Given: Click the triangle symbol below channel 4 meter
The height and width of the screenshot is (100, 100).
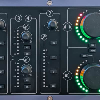Looking at the screenshot, I should (15, 86).
